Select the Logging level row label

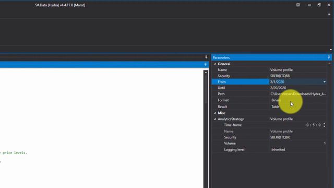click(234, 149)
